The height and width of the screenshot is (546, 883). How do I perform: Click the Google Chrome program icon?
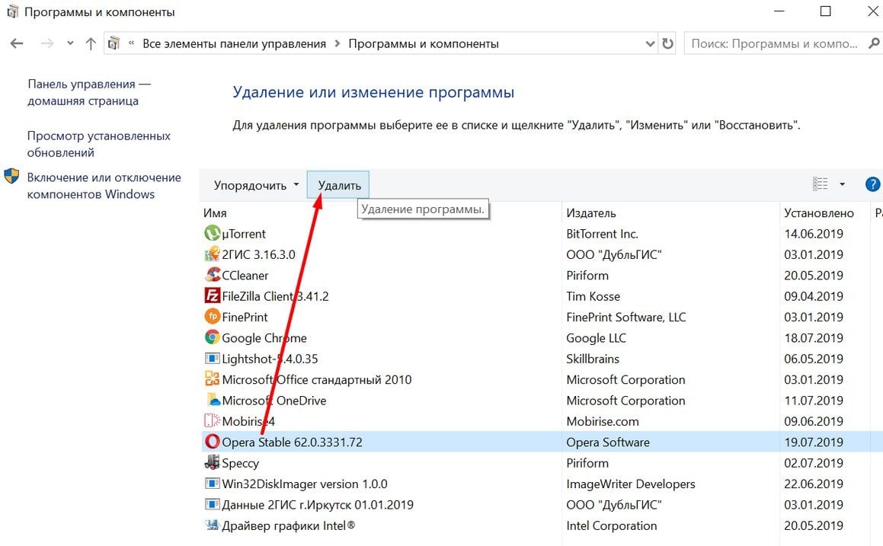click(x=212, y=337)
